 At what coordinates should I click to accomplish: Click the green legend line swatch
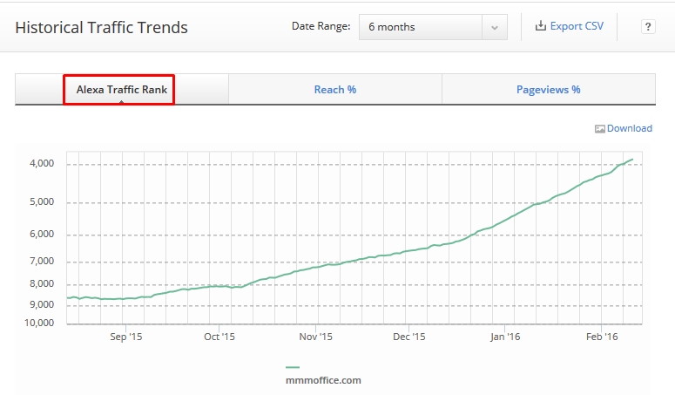tap(293, 367)
